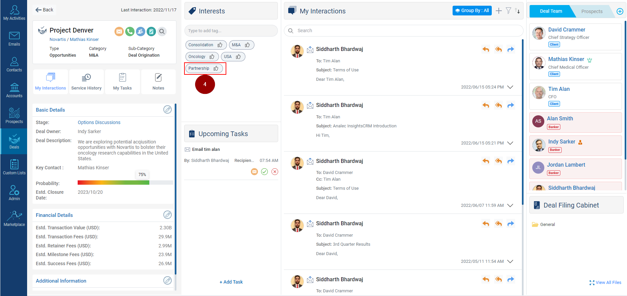The image size is (627, 296).
Task: Open Prospects from the sidebar
Action: [x=14, y=116]
